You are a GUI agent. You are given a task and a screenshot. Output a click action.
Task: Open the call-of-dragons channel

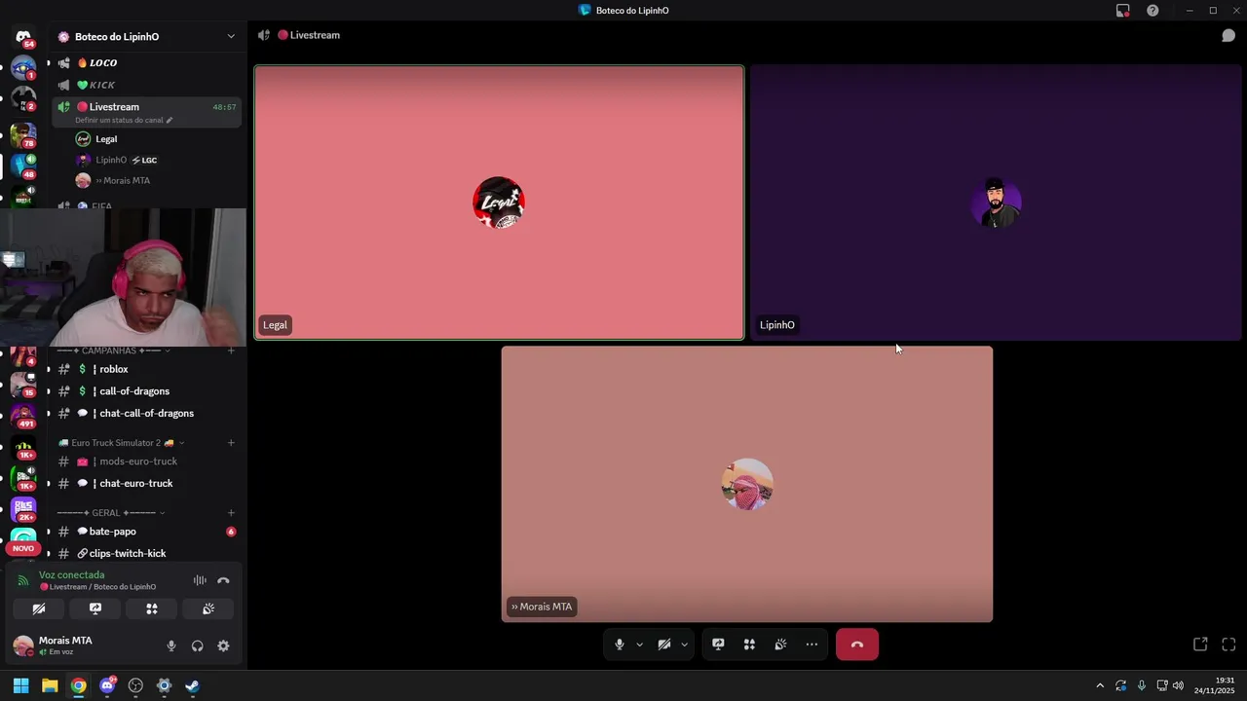pyautogui.click(x=146, y=391)
